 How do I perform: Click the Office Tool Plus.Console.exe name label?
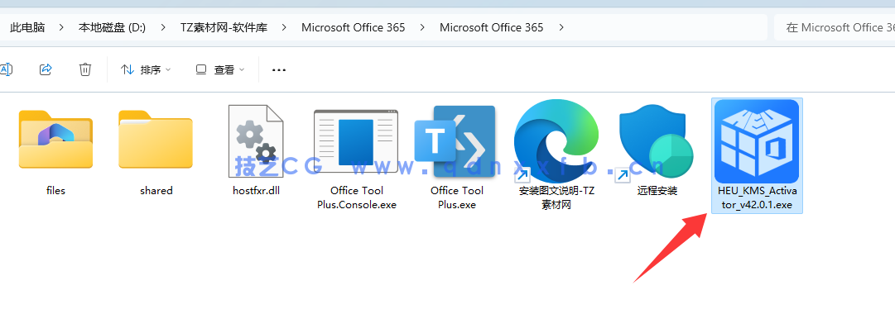point(357,197)
